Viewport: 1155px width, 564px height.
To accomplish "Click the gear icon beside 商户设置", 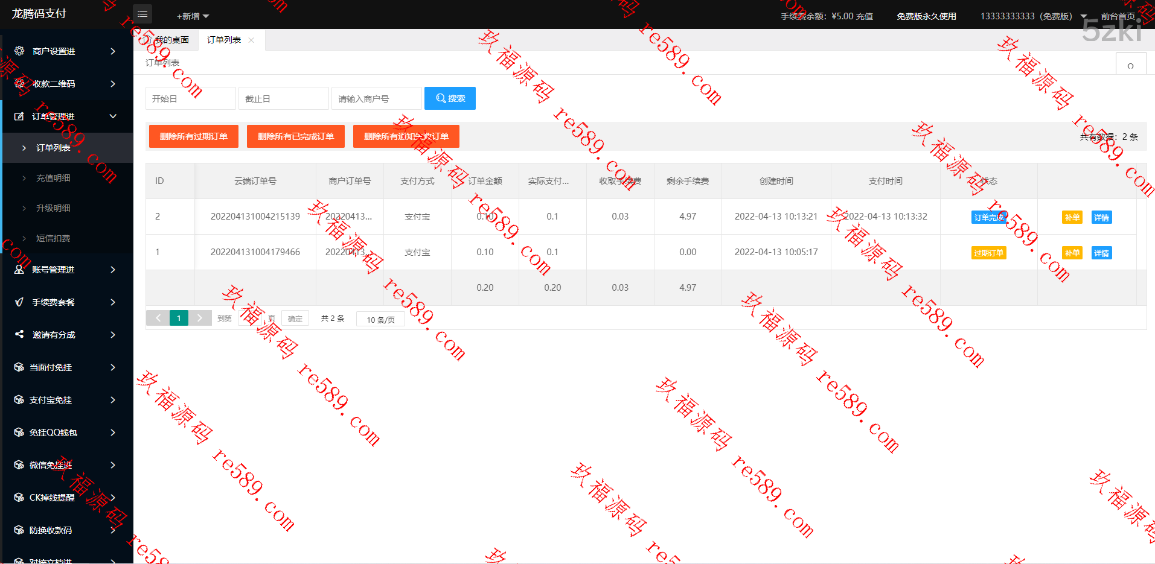I will pos(19,51).
